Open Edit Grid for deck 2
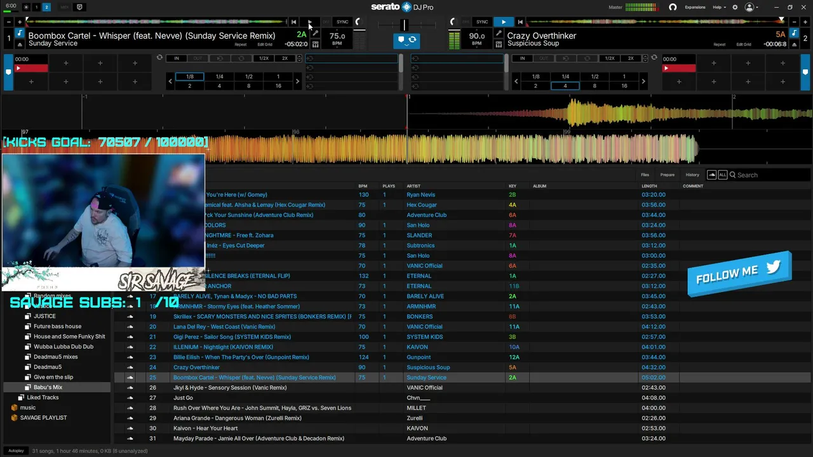The height and width of the screenshot is (457, 813). pos(744,44)
